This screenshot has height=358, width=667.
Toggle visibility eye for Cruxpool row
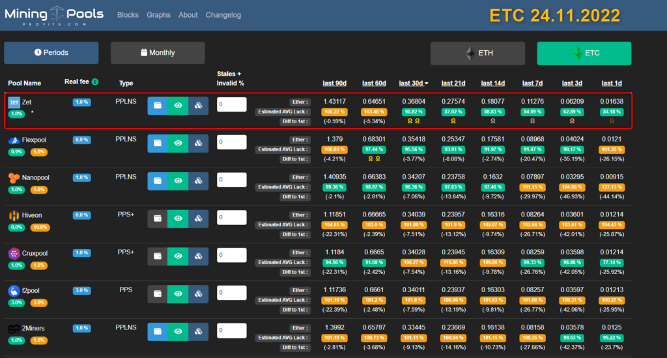coord(178,257)
